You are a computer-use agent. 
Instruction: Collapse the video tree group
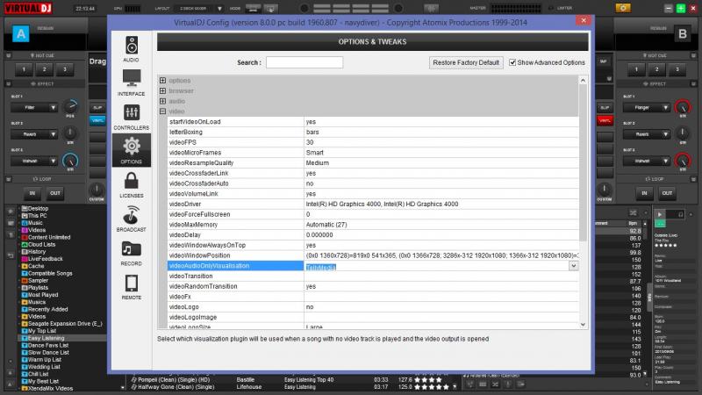click(x=162, y=111)
